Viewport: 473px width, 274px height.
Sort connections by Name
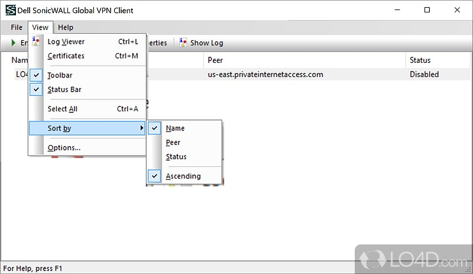tap(184, 128)
